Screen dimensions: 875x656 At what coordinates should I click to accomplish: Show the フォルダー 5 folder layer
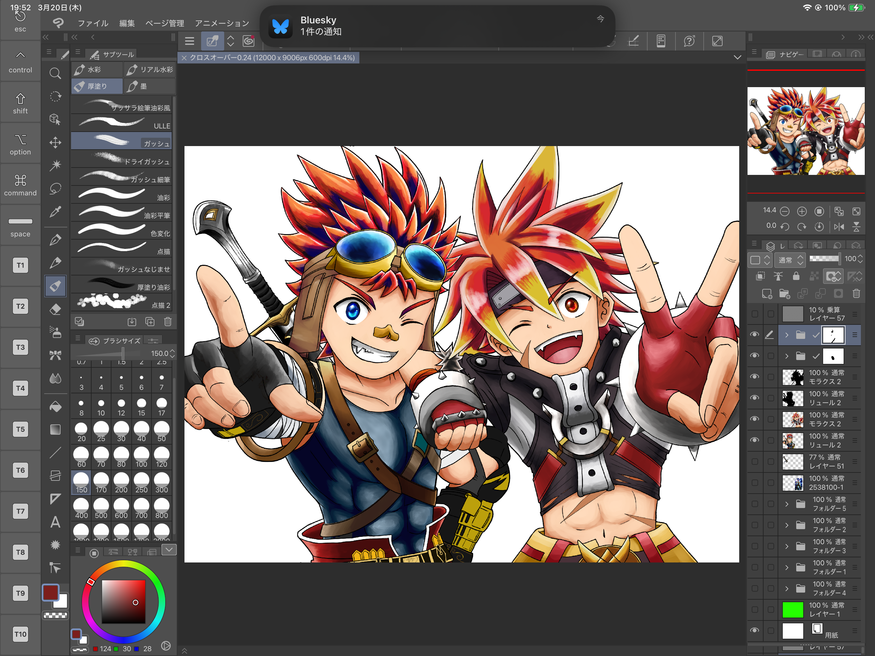coord(755,504)
